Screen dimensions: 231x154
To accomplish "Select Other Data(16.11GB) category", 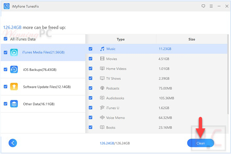I will click(43, 104).
